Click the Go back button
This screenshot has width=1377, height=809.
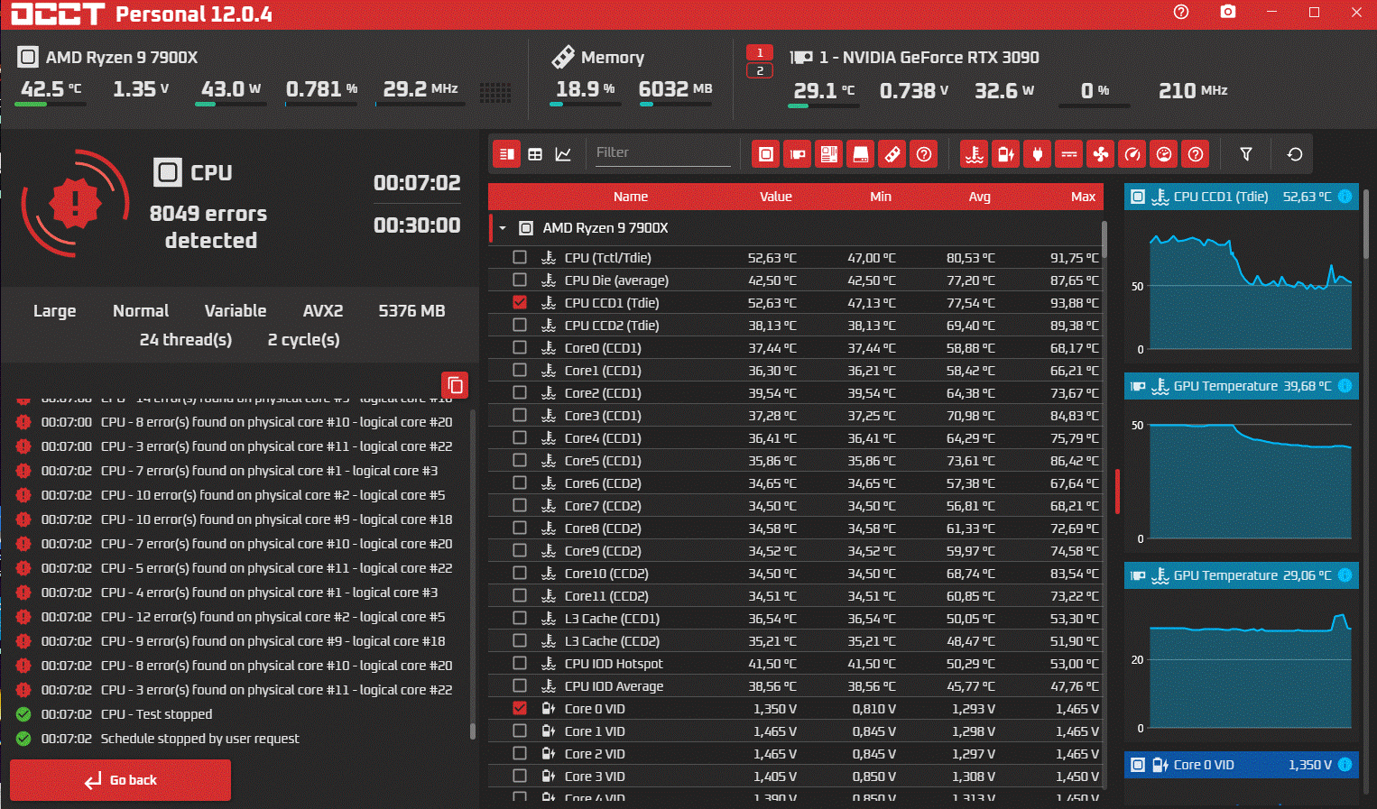pos(120,780)
